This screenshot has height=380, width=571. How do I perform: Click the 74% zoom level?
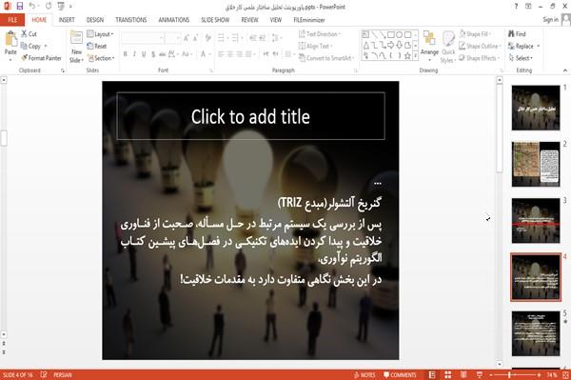(551, 375)
